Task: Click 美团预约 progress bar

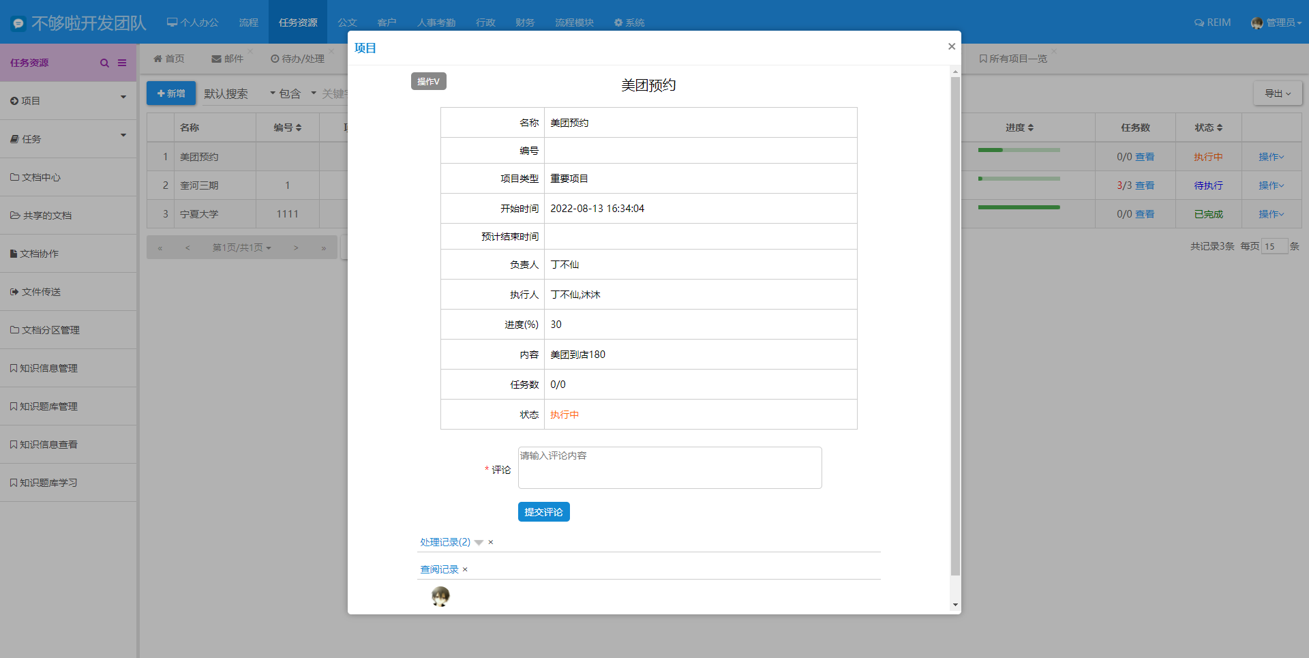Action: pyautogui.click(x=1019, y=150)
